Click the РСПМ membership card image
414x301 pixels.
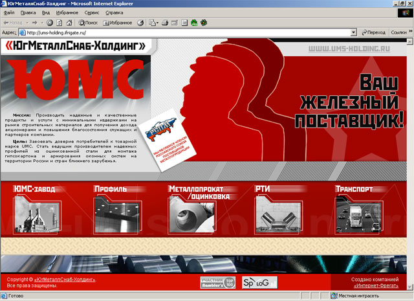[x=167, y=140]
